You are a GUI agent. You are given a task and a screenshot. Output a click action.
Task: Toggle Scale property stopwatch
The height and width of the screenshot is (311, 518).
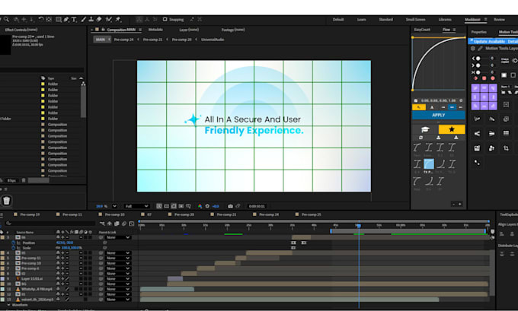tap(14, 248)
